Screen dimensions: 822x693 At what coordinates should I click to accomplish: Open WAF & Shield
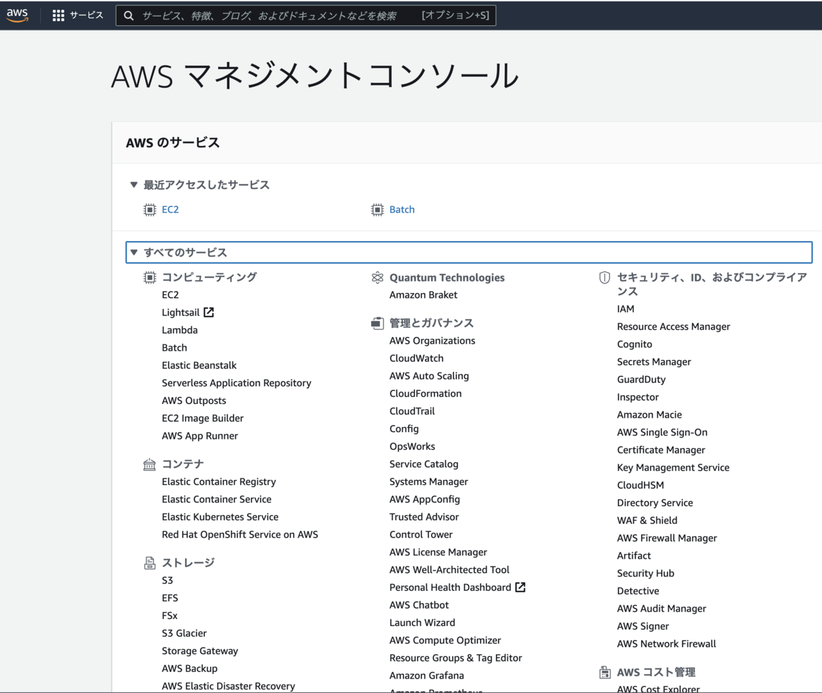647,520
